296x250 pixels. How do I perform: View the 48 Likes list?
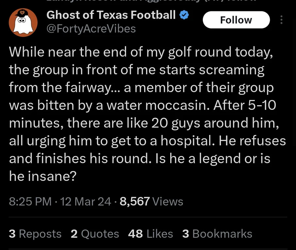[x=151, y=234]
